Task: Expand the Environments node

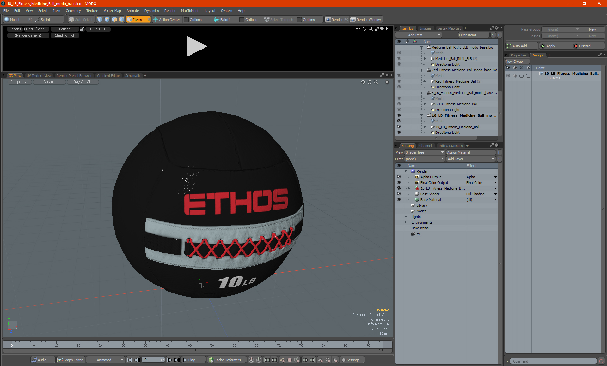Action: point(406,222)
